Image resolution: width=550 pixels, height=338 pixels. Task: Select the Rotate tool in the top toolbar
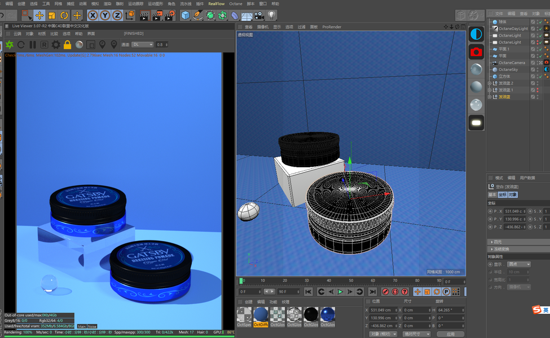pos(64,15)
